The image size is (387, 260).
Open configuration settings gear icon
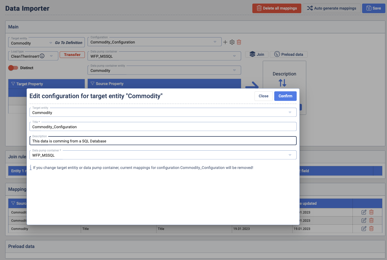pyautogui.click(x=232, y=42)
